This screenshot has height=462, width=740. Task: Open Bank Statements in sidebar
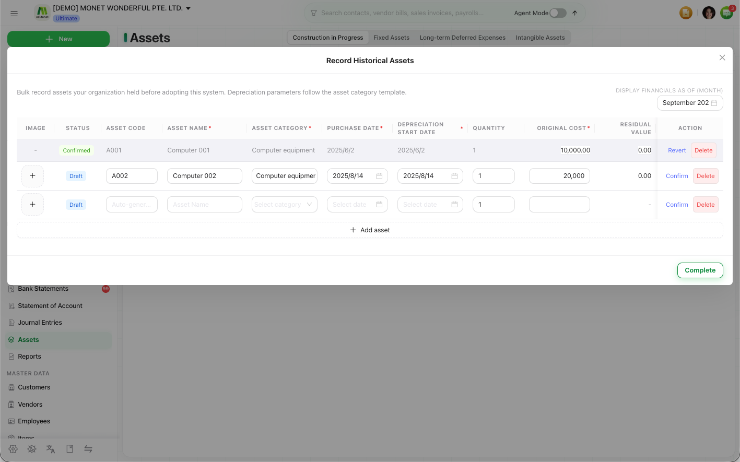coord(58,289)
